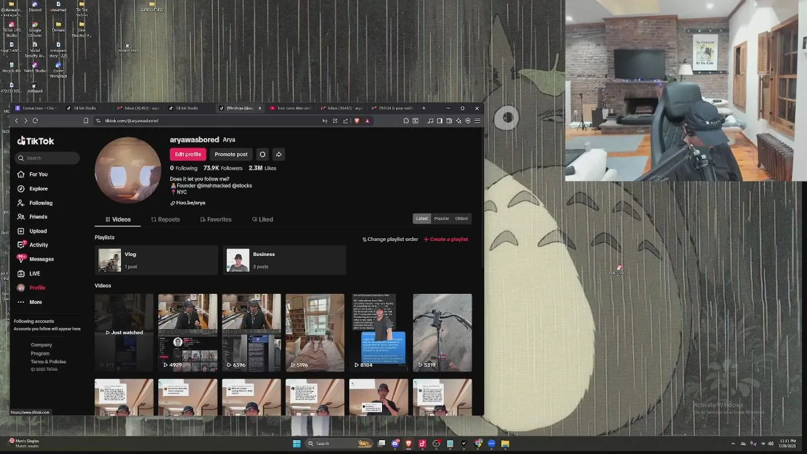Viewport: 807px width, 454px height.
Task: Click Create a playlist
Action: tap(446, 240)
